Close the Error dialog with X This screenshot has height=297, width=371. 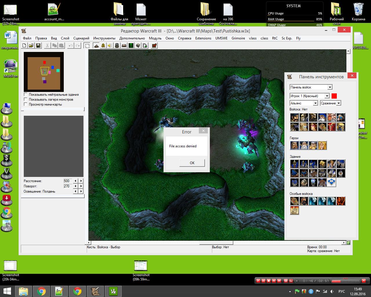point(203,131)
